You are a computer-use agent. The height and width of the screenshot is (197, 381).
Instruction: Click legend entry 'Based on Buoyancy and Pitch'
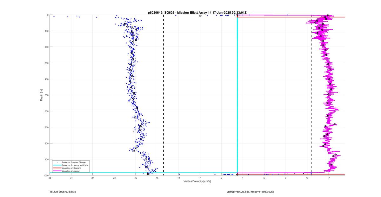[75, 165]
